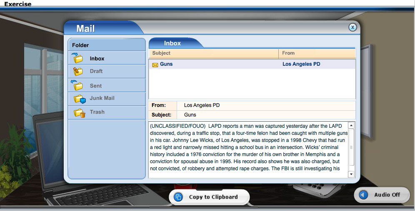415x211 pixels.
Task: Open the Trash folder icon
Action: pyautogui.click(x=80, y=113)
